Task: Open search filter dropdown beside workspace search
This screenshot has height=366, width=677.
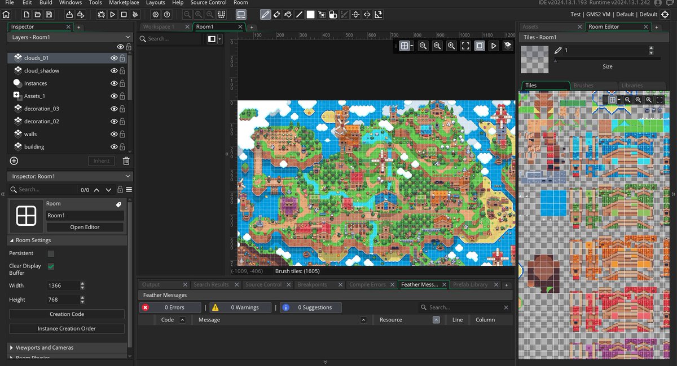Action: 219,39
